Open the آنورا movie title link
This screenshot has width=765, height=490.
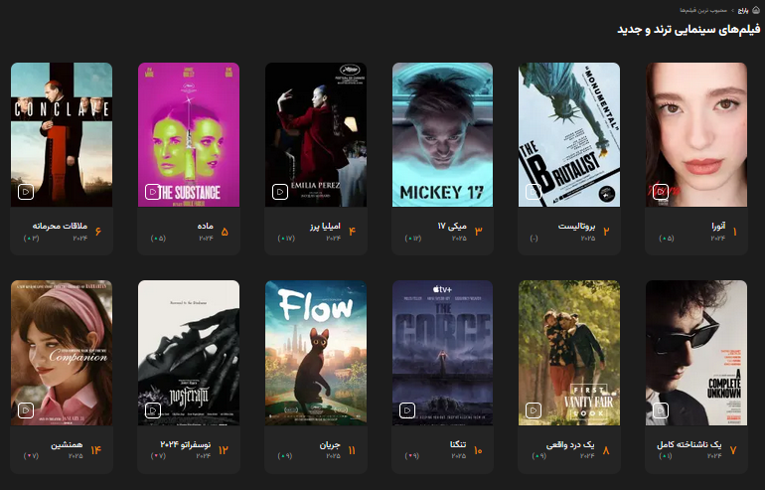718,226
